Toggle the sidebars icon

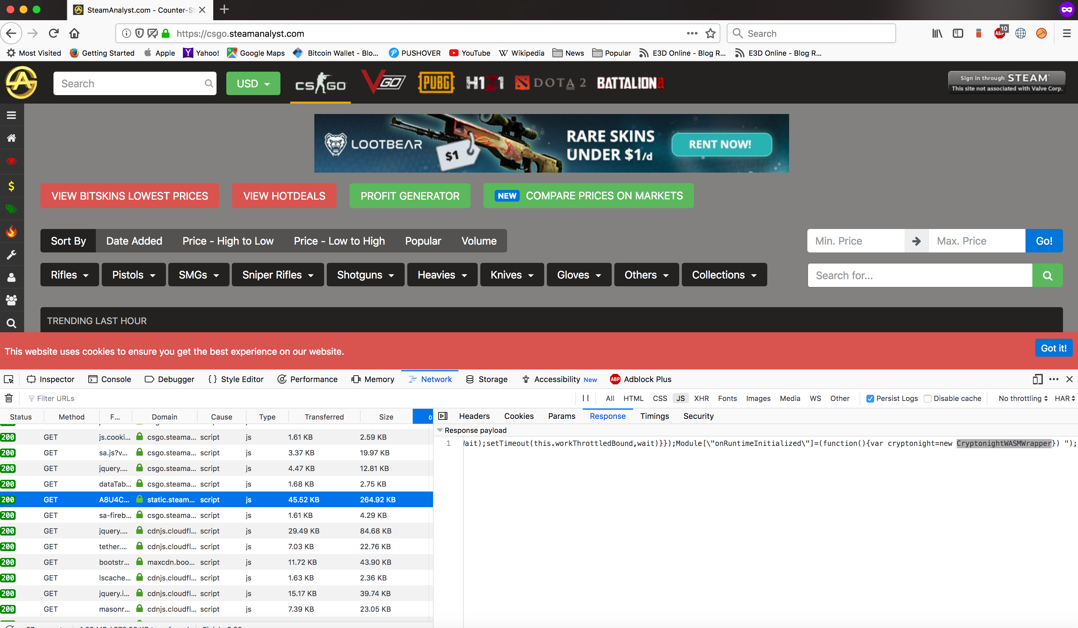pos(957,33)
